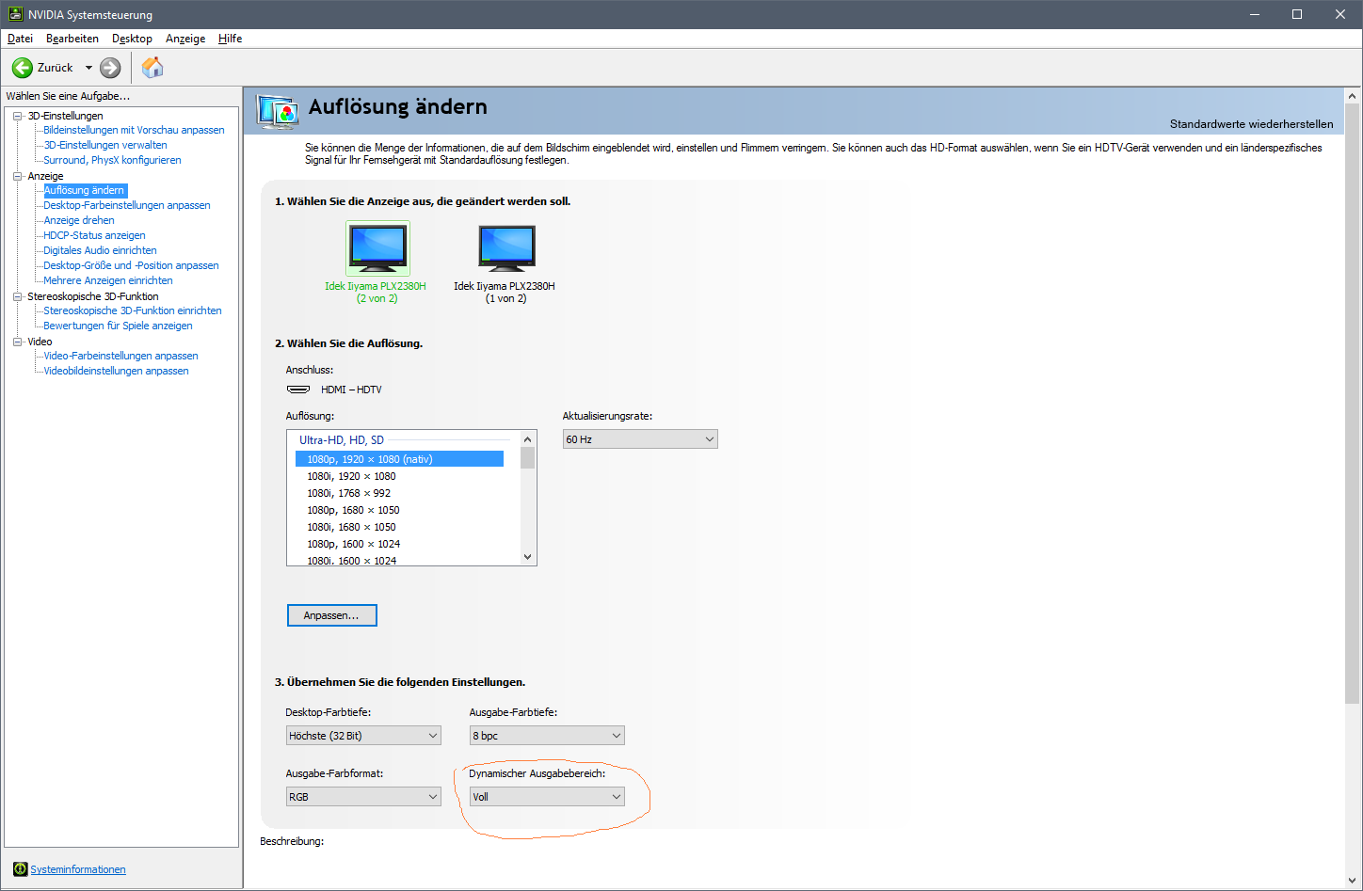Click the Ultra-HD, HD, SD list header
The image size is (1363, 891).
click(342, 439)
